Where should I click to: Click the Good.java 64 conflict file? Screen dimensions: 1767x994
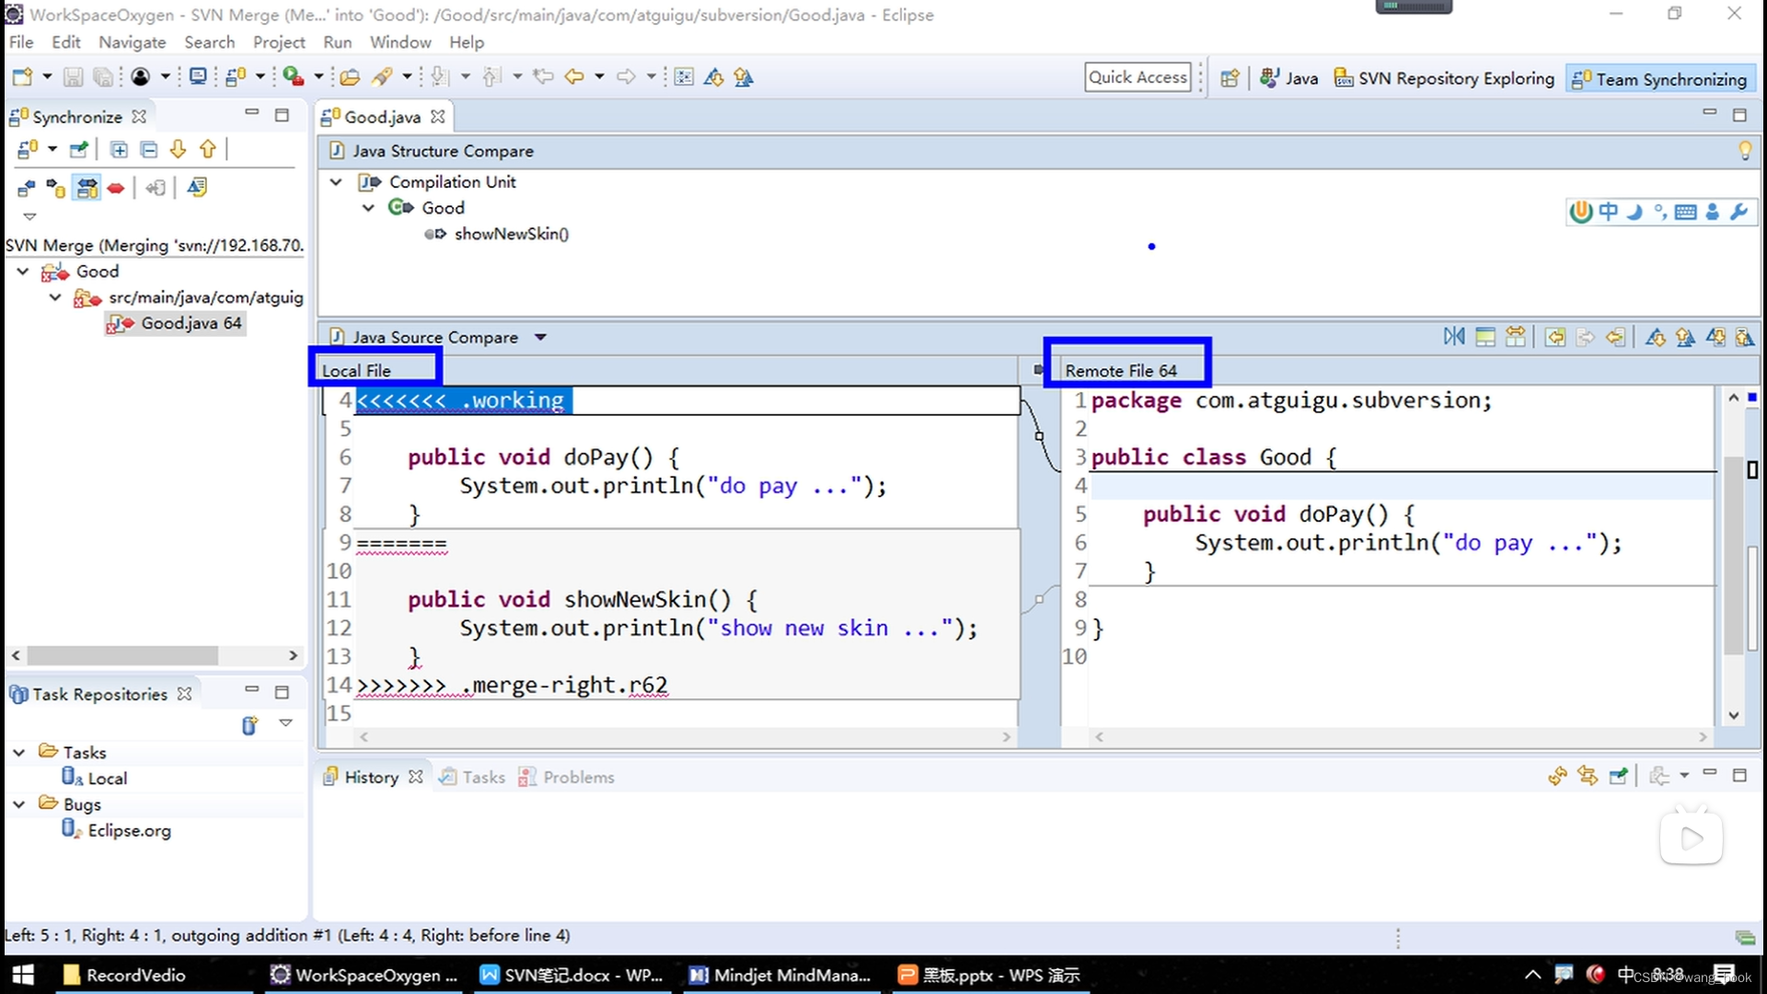tap(191, 323)
